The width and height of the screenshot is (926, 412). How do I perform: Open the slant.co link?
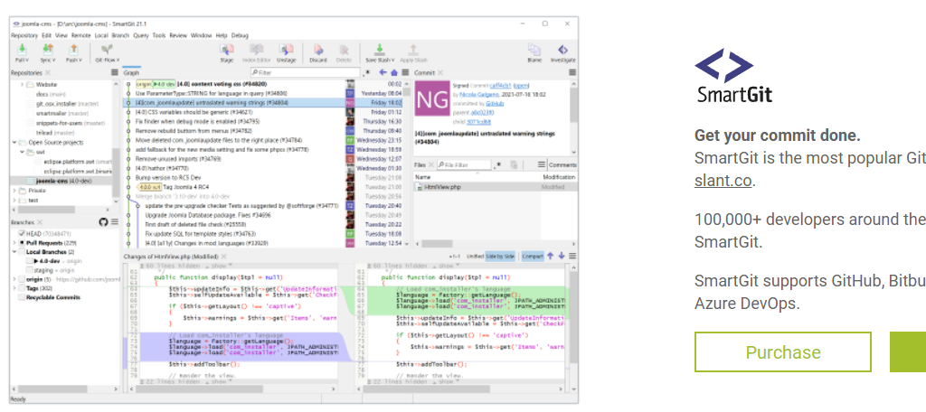point(723,181)
